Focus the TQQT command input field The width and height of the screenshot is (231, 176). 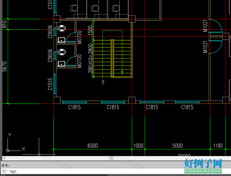[94, 171]
